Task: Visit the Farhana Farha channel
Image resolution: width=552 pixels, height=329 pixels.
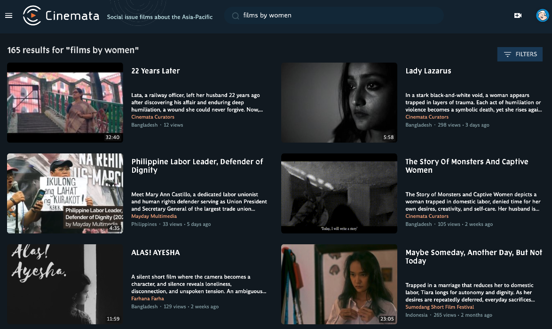Action: coord(147,298)
